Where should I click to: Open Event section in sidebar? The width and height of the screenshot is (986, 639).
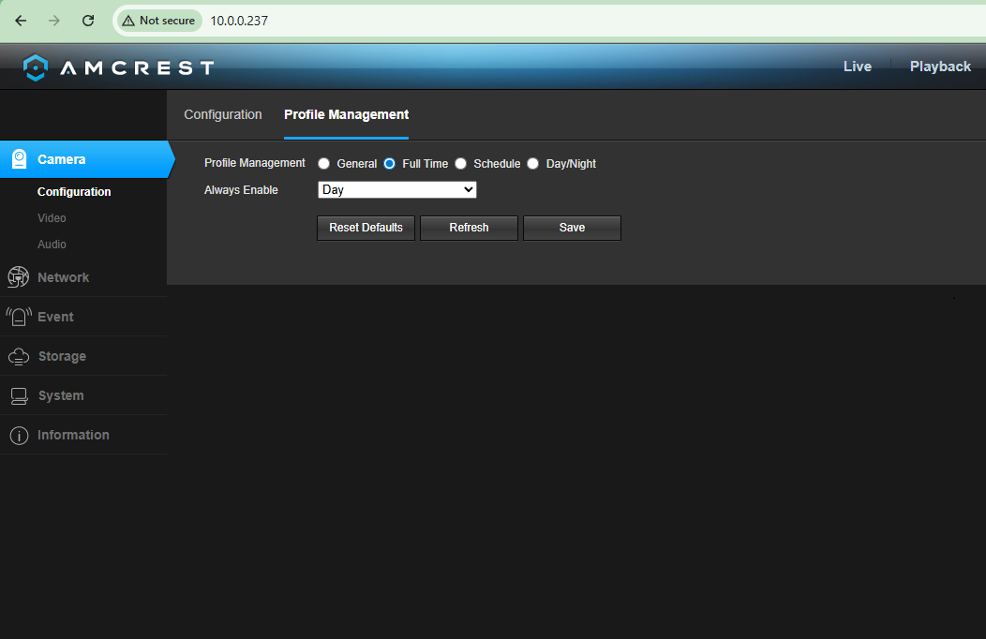pyautogui.click(x=83, y=317)
